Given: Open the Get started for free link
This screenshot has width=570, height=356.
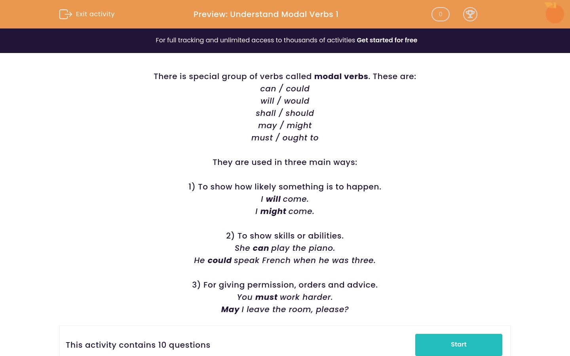Looking at the screenshot, I should click(387, 40).
